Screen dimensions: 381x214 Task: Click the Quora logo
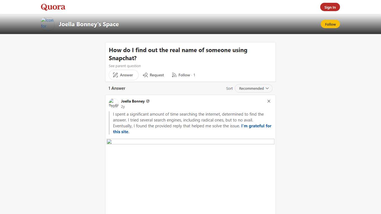[53, 7]
